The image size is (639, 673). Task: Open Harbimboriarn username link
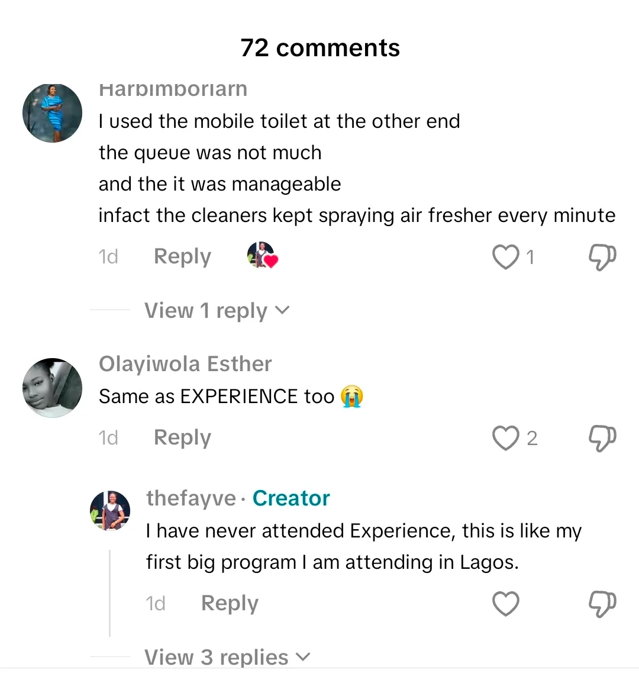point(173,90)
